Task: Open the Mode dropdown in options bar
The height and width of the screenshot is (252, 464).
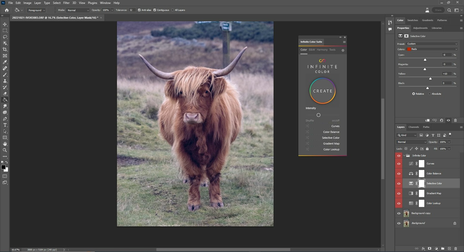Action: tap(78, 10)
